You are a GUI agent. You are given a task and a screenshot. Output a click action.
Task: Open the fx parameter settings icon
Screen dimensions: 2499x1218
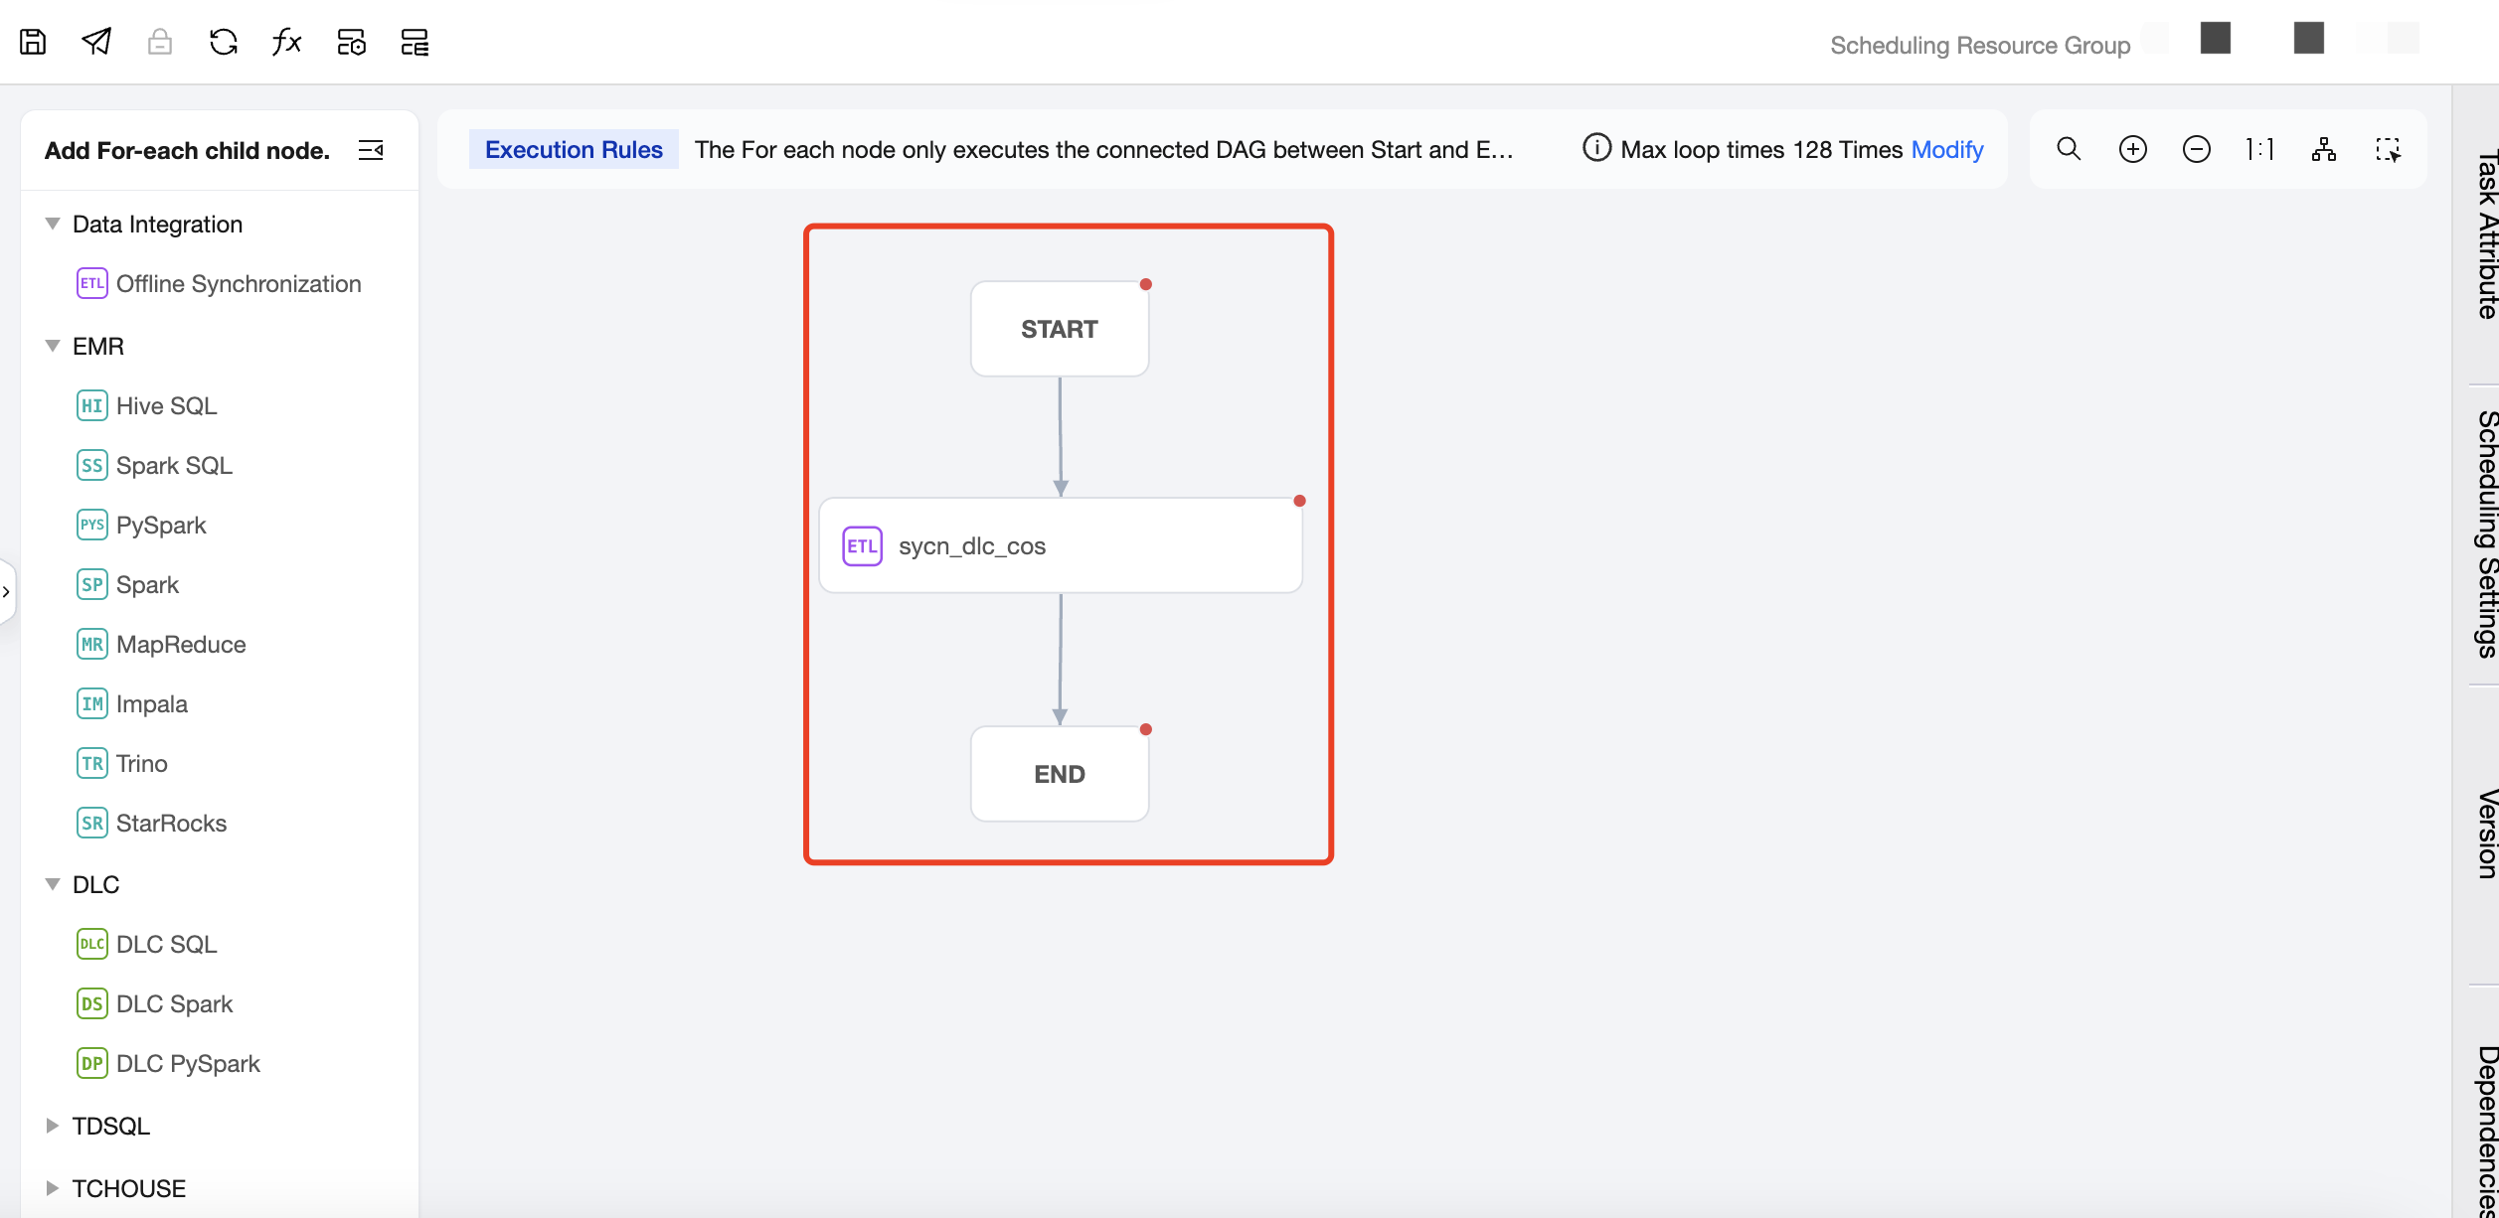click(287, 42)
